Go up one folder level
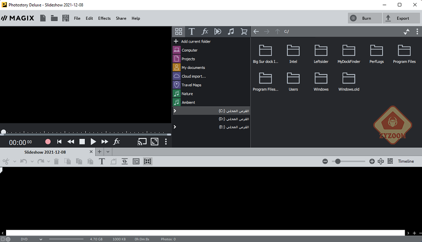422x242 pixels. coord(278,31)
